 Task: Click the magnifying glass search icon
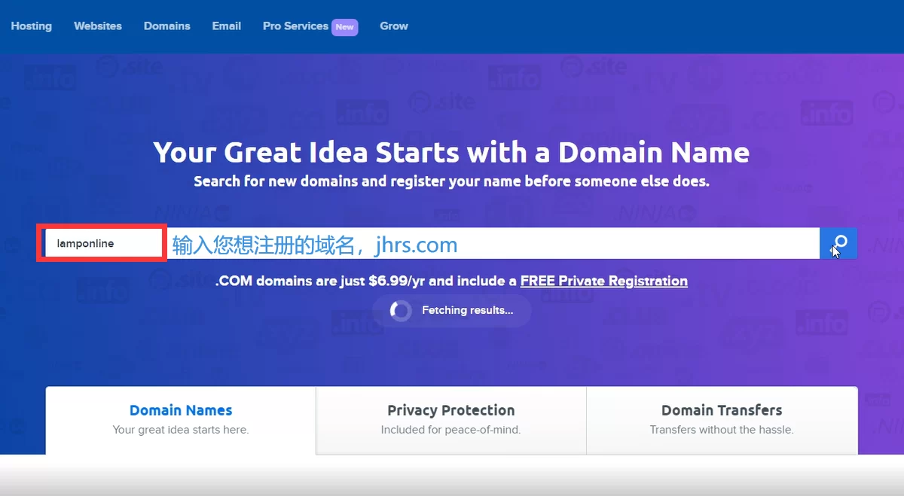click(838, 243)
